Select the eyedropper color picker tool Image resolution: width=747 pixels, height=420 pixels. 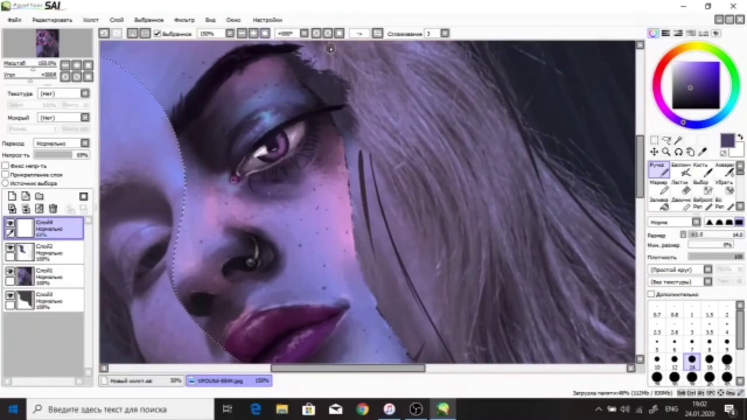[703, 152]
